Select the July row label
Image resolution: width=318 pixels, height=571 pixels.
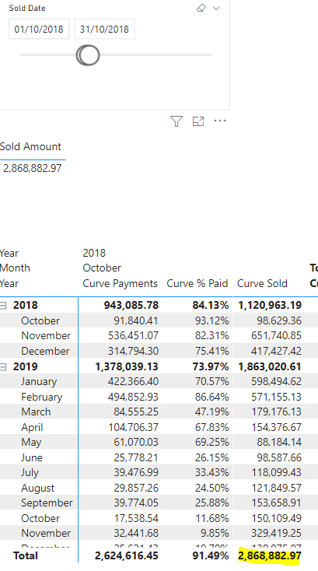[30, 472]
